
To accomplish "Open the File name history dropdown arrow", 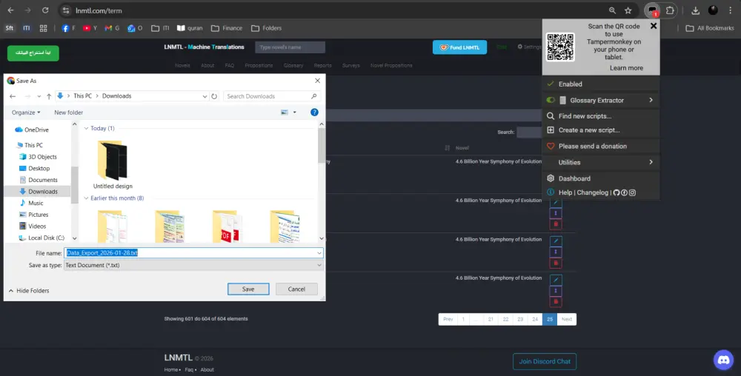I will pyautogui.click(x=319, y=253).
